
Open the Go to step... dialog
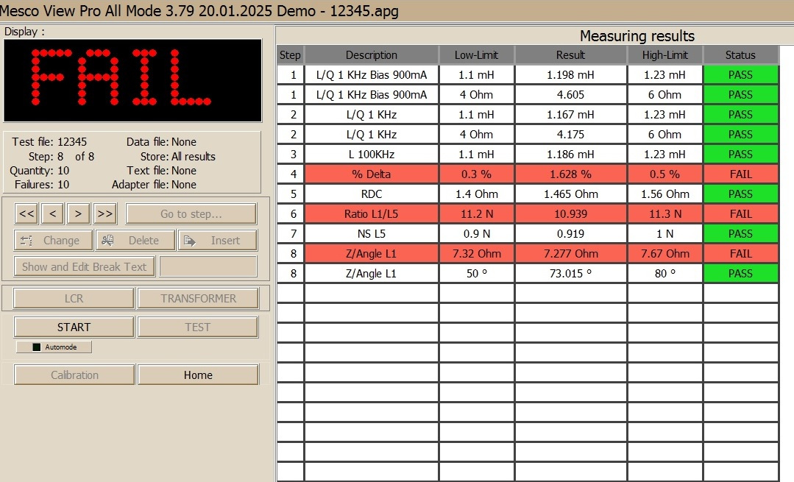click(x=191, y=213)
